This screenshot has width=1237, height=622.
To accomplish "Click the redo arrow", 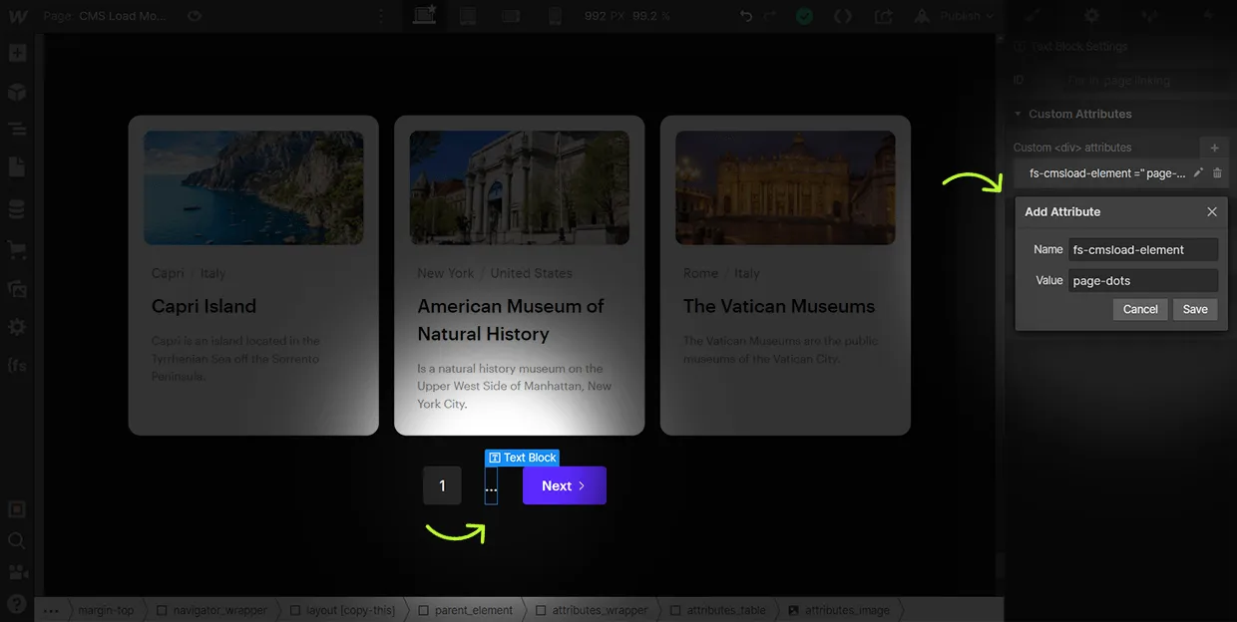I will (770, 16).
